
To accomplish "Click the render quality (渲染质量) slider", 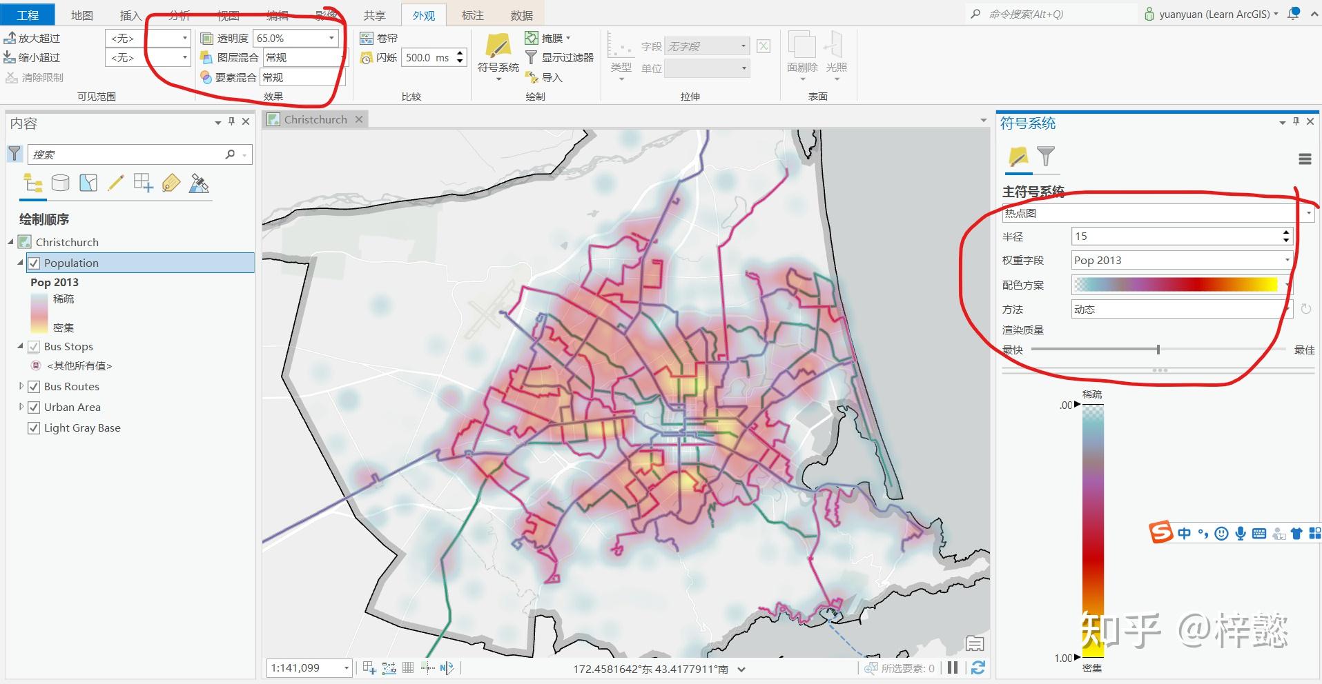I will (x=1158, y=350).
